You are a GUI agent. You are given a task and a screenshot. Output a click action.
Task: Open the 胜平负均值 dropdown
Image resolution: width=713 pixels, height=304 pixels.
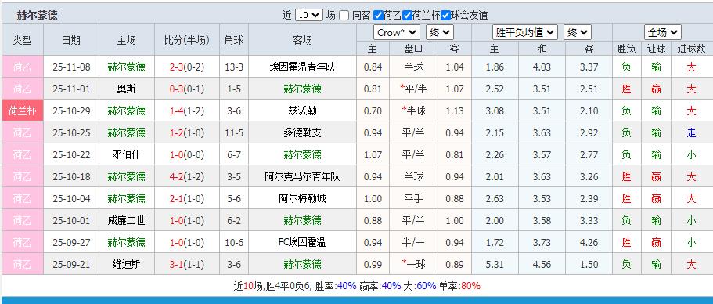pos(525,32)
